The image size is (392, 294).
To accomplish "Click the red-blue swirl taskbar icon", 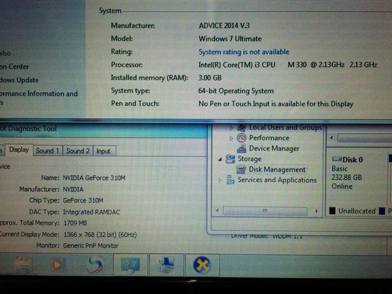I will tap(94, 265).
